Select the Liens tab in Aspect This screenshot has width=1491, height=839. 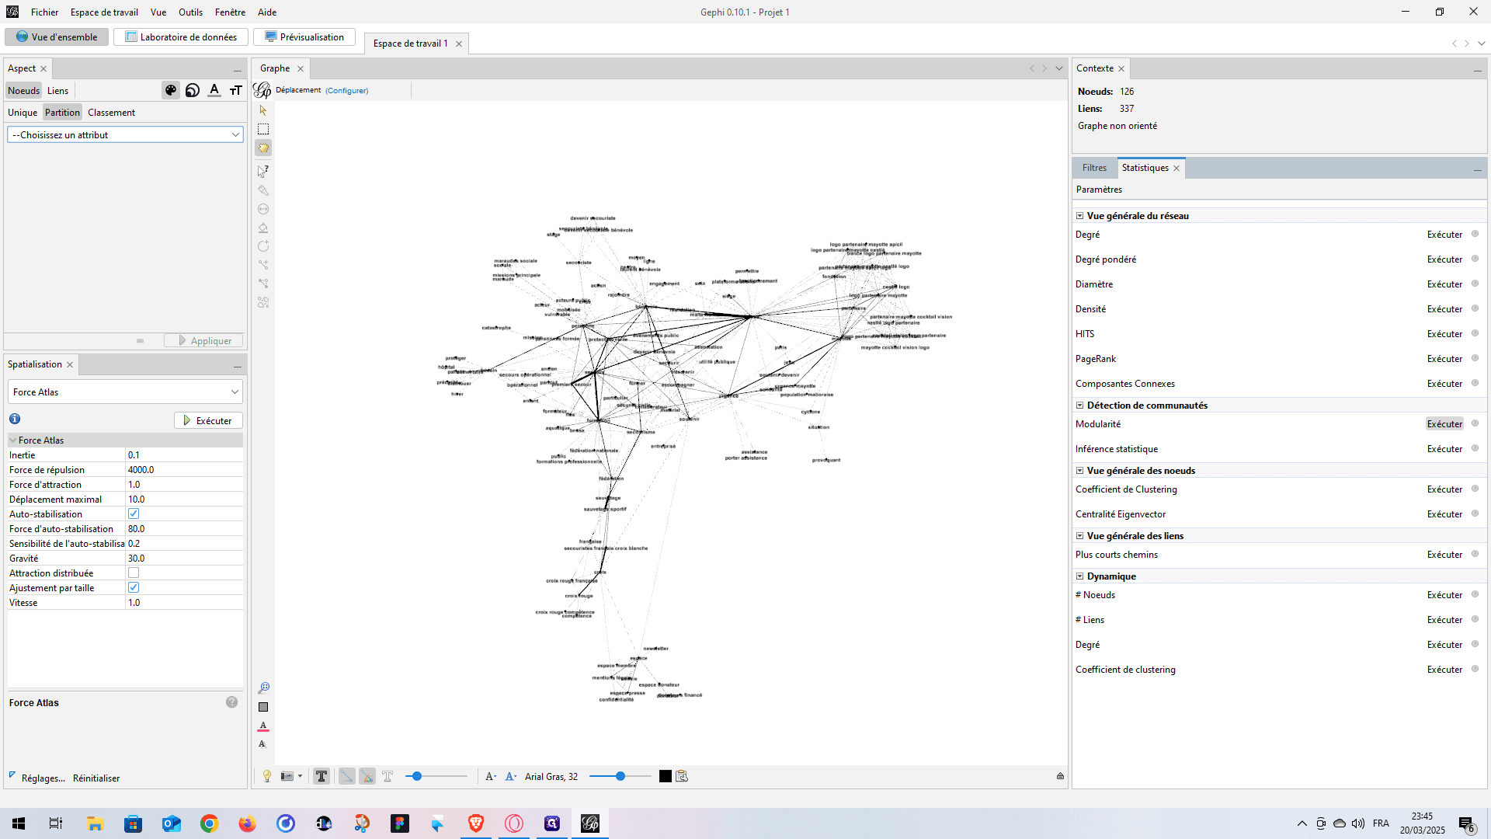57,91
